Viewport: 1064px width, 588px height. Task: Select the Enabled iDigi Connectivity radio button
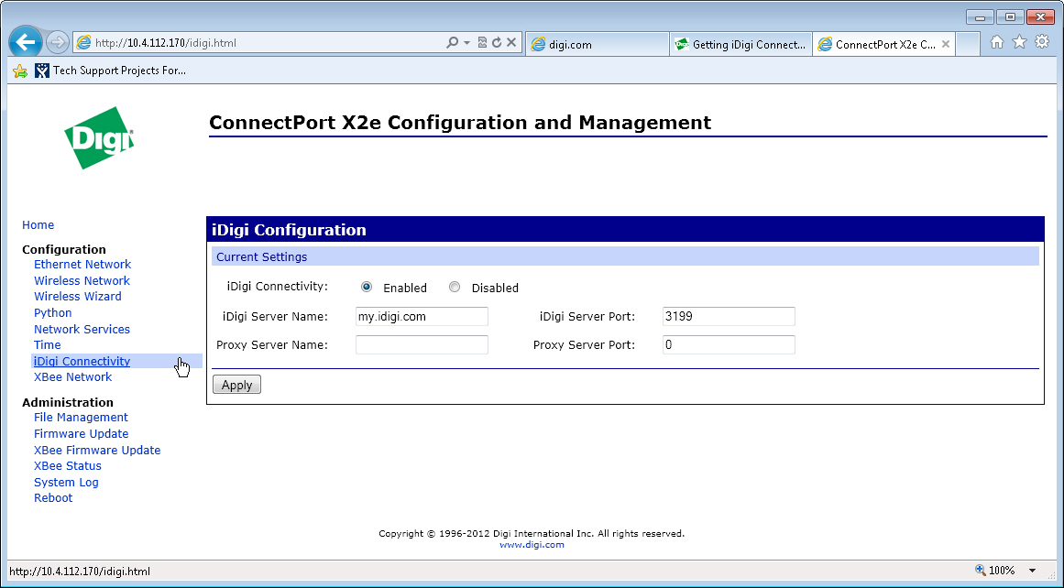[x=367, y=287]
